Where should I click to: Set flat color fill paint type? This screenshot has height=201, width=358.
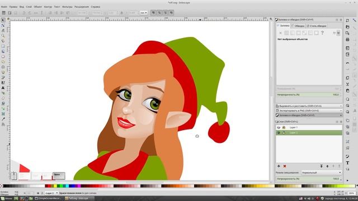(286, 33)
